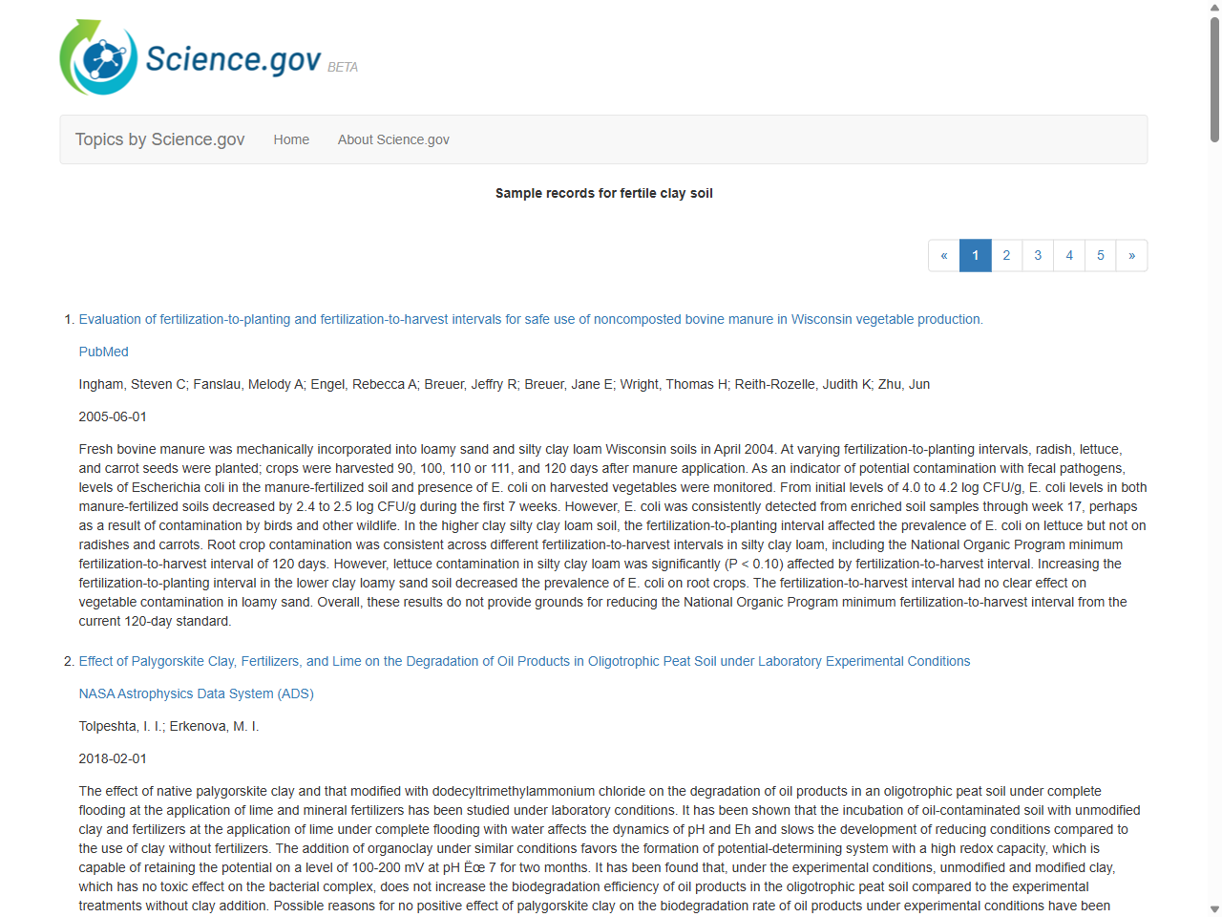
Task: Click the scrollbar down arrow
Action: click(x=1213, y=908)
